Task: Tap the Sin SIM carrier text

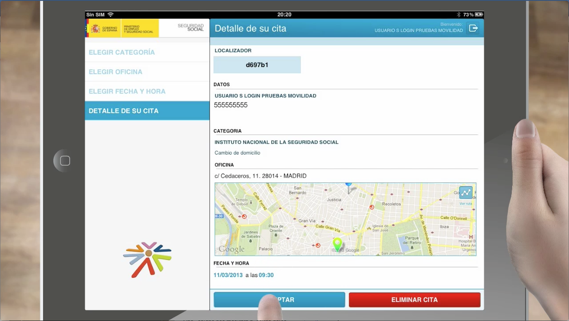Action: (x=95, y=15)
